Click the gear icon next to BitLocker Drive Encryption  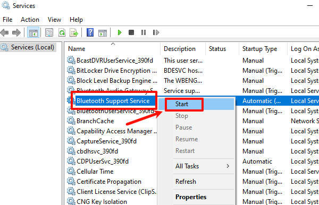(71, 71)
